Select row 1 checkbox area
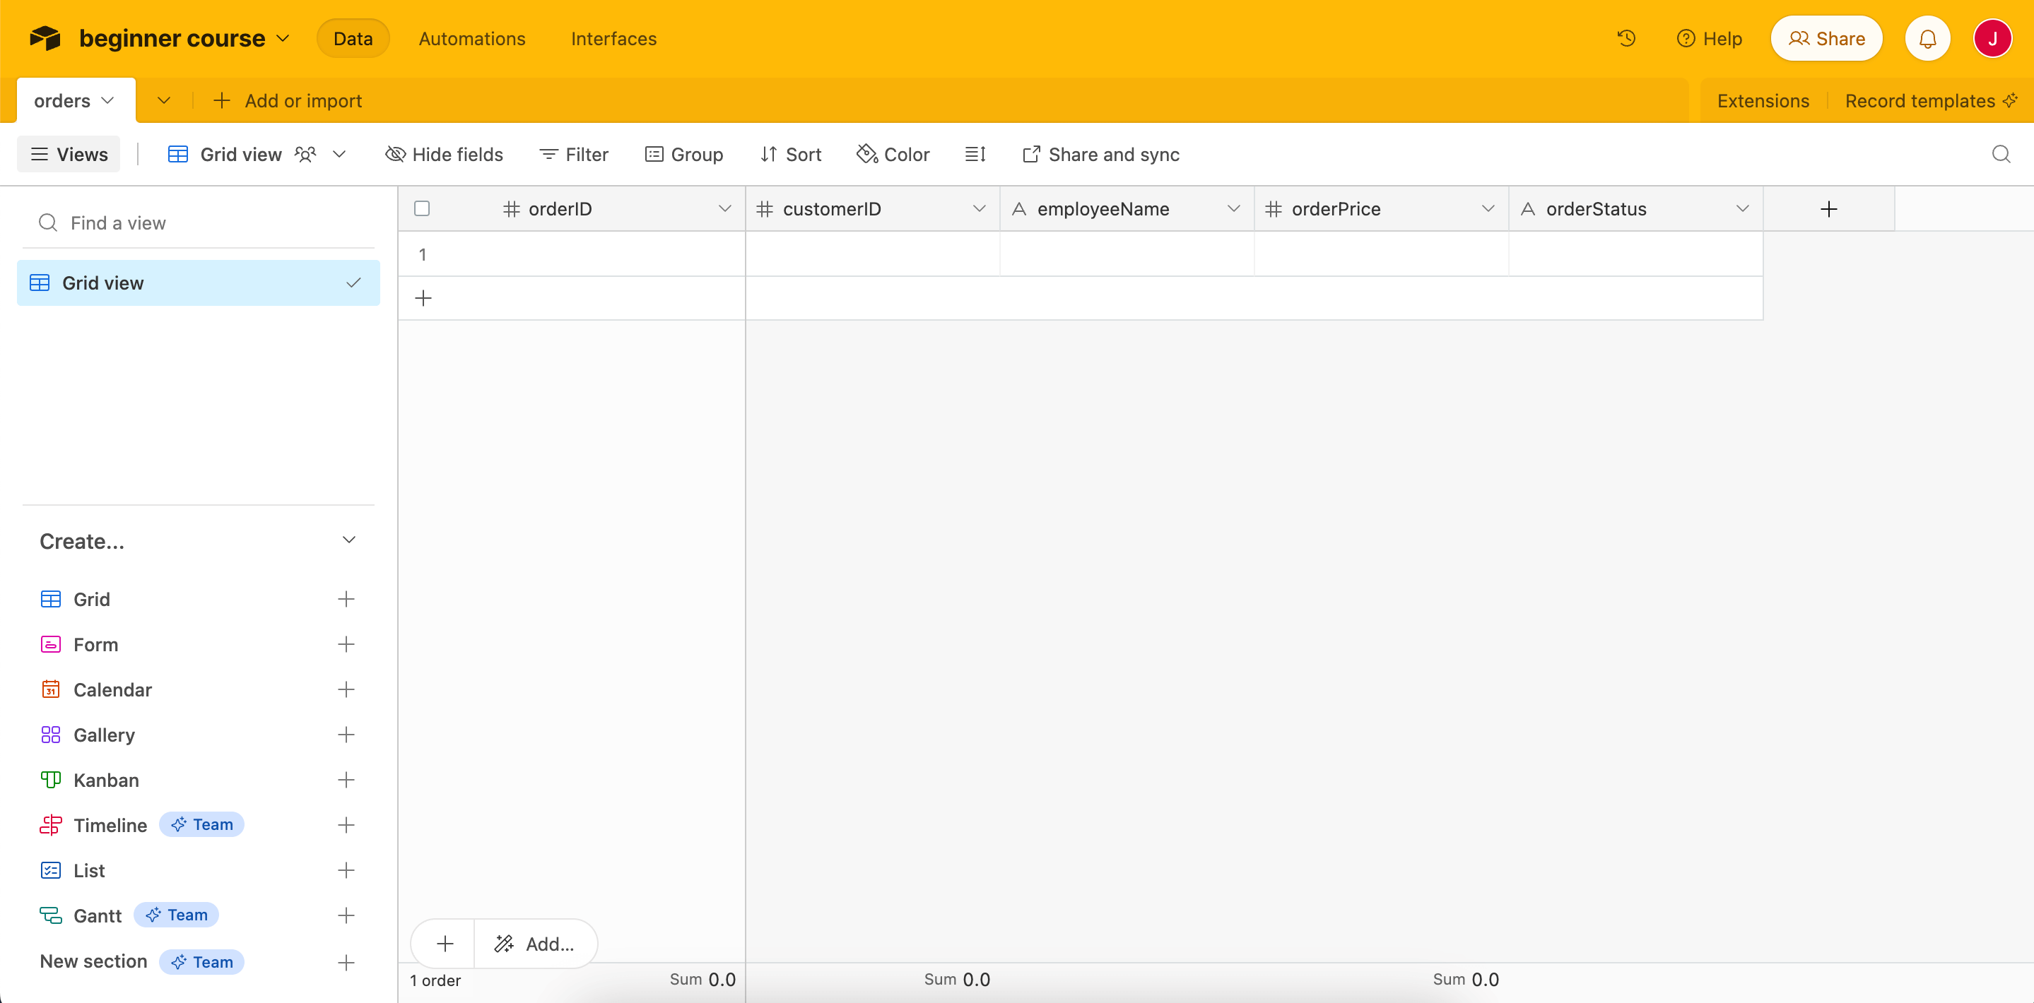Screen dimensions: 2034x1003 422,254
